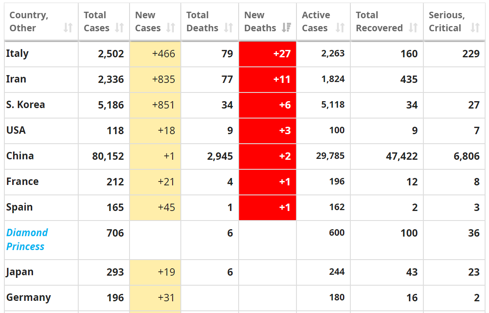Click Germany's total recovered 16
Viewport: 489px width, 313px height.
412,297
